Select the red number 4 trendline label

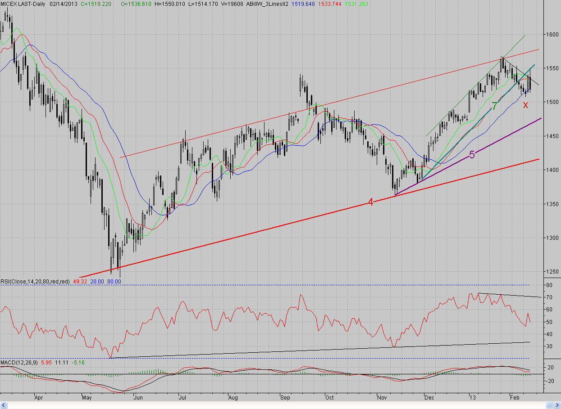370,202
